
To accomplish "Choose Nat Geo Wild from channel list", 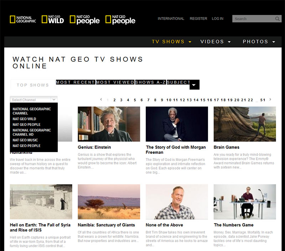I will (24, 119).
